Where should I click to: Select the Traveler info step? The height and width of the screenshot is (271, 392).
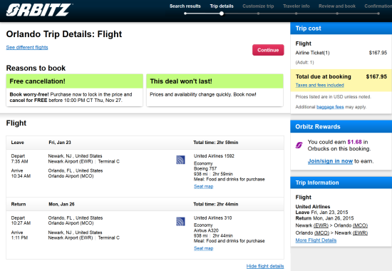pyautogui.click(x=296, y=6)
